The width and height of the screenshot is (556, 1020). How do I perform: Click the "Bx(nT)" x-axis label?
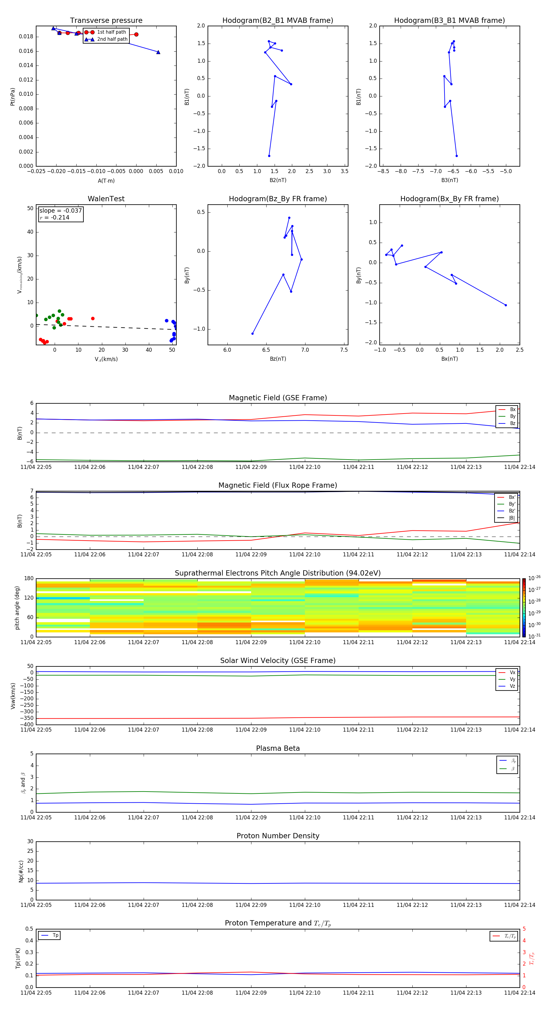[449, 359]
